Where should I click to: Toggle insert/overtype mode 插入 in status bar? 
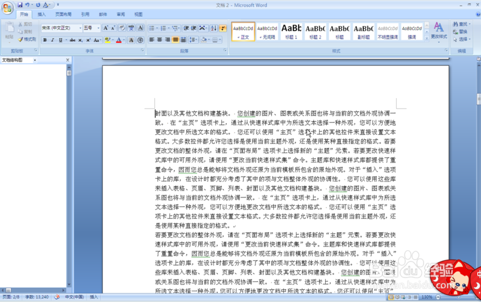coord(94,297)
